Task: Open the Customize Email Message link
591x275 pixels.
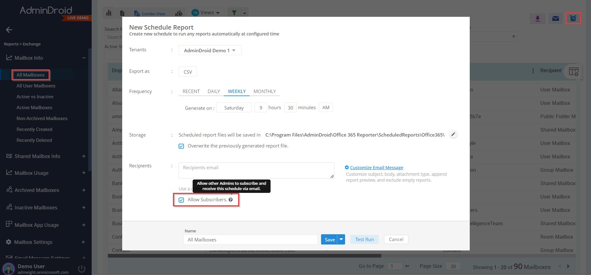Action: tap(376, 168)
